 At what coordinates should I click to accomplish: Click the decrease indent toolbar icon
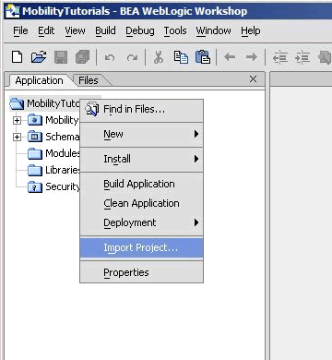[280, 57]
